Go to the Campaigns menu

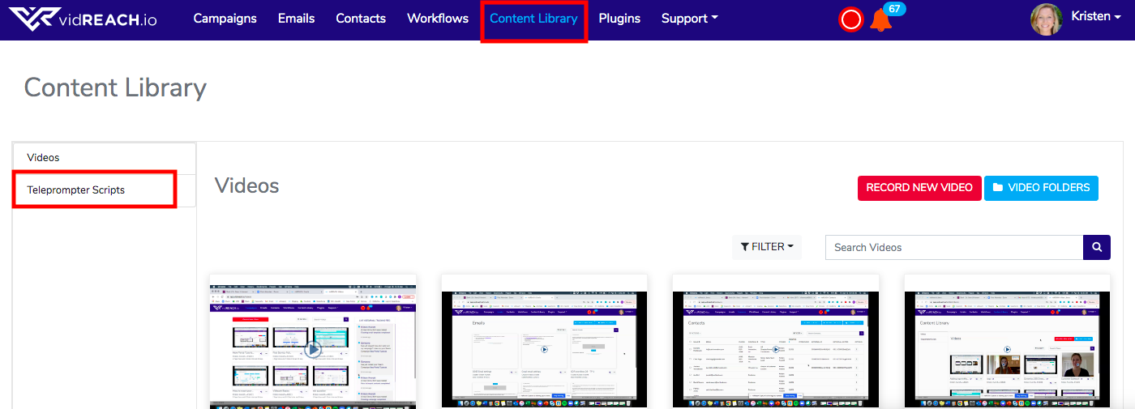(225, 19)
